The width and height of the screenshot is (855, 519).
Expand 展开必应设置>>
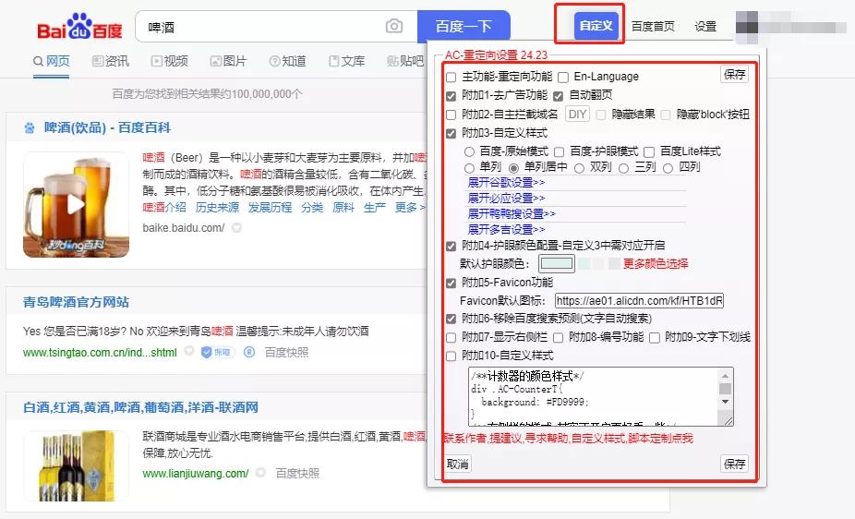tap(506, 198)
